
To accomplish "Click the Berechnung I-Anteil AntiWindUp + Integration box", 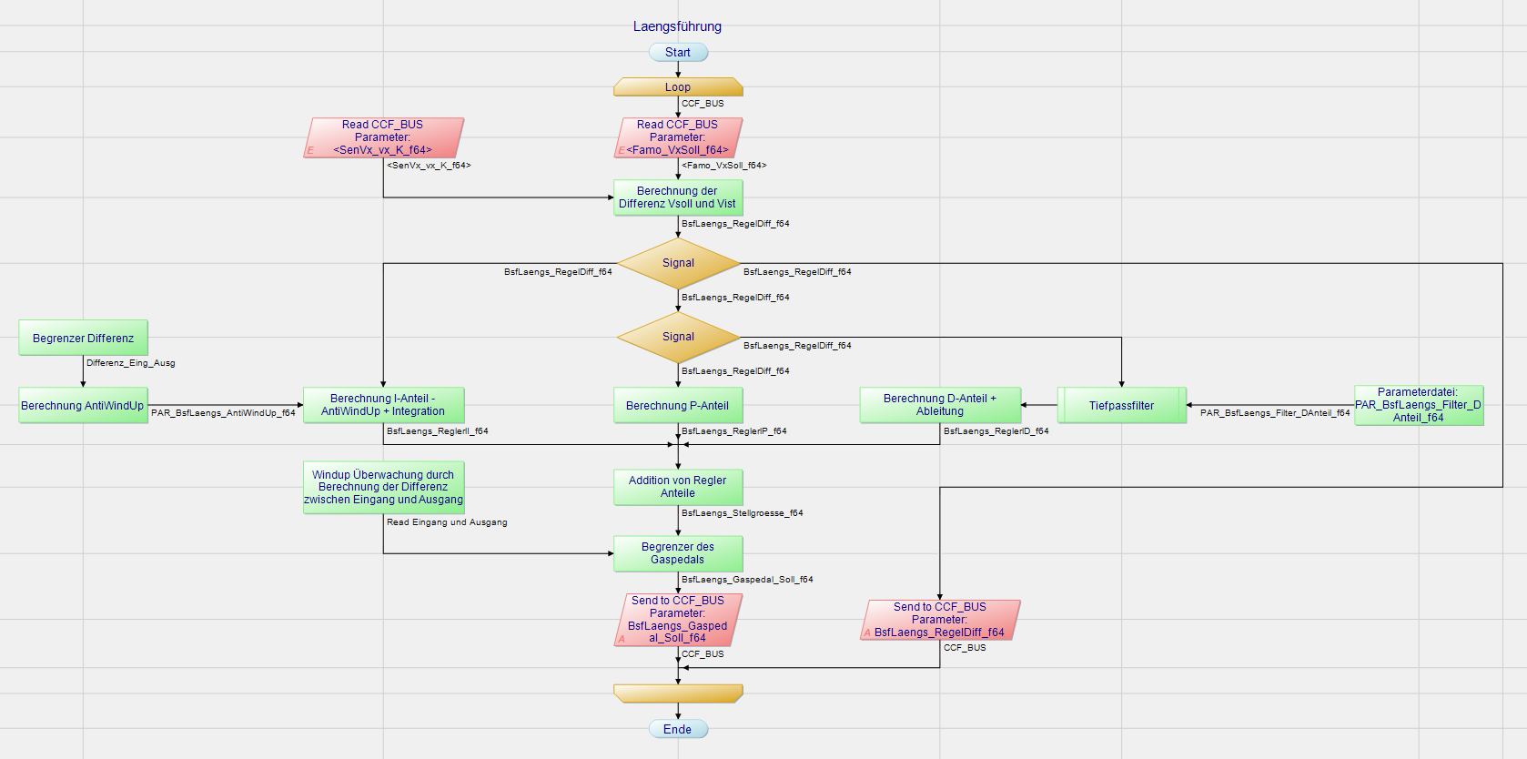I will click(383, 405).
